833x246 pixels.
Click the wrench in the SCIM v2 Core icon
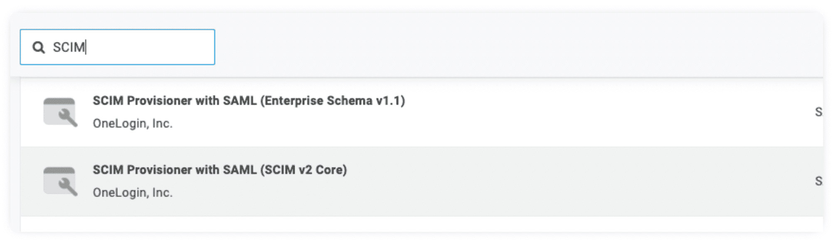click(x=68, y=187)
